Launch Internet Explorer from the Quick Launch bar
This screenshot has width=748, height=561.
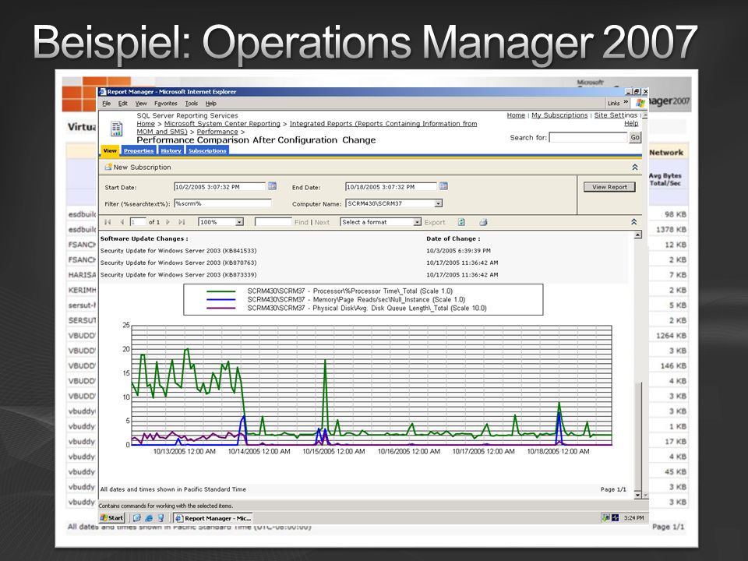coord(149,518)
